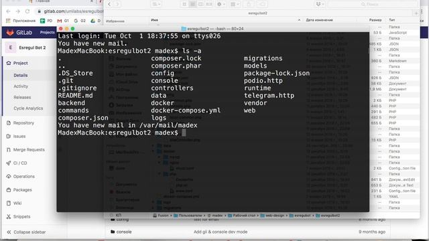Viewport: 429px width, 241px height.
Task: Go forward in the Finder window
Action: [117, 4]
